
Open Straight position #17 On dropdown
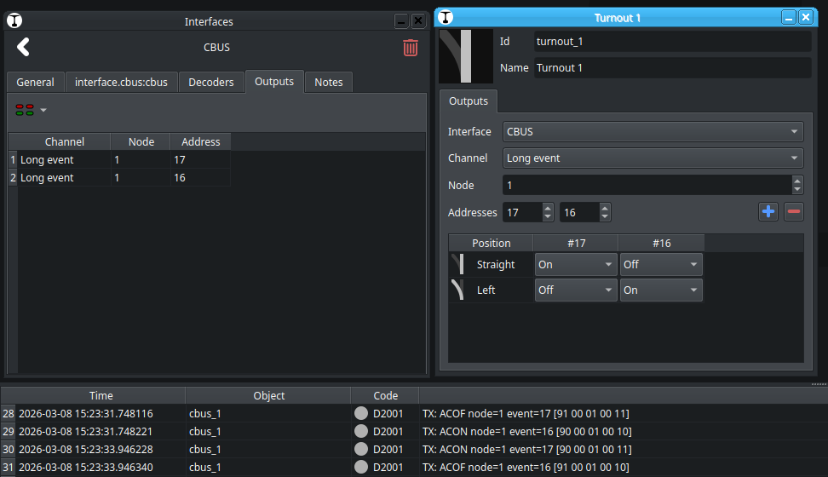[x=575, y=265]
